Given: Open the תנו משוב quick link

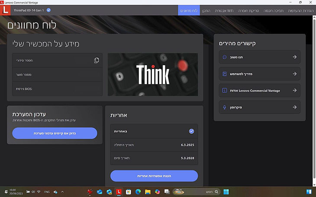Looking at the screenshot, I should 260,57.
